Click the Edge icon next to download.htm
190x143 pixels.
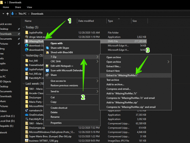tap(27, 50)
